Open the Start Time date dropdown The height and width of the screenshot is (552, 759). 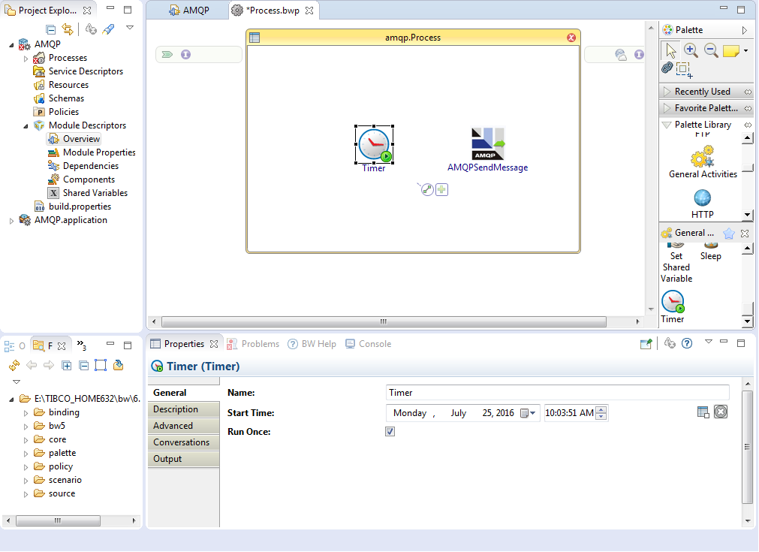528,413
